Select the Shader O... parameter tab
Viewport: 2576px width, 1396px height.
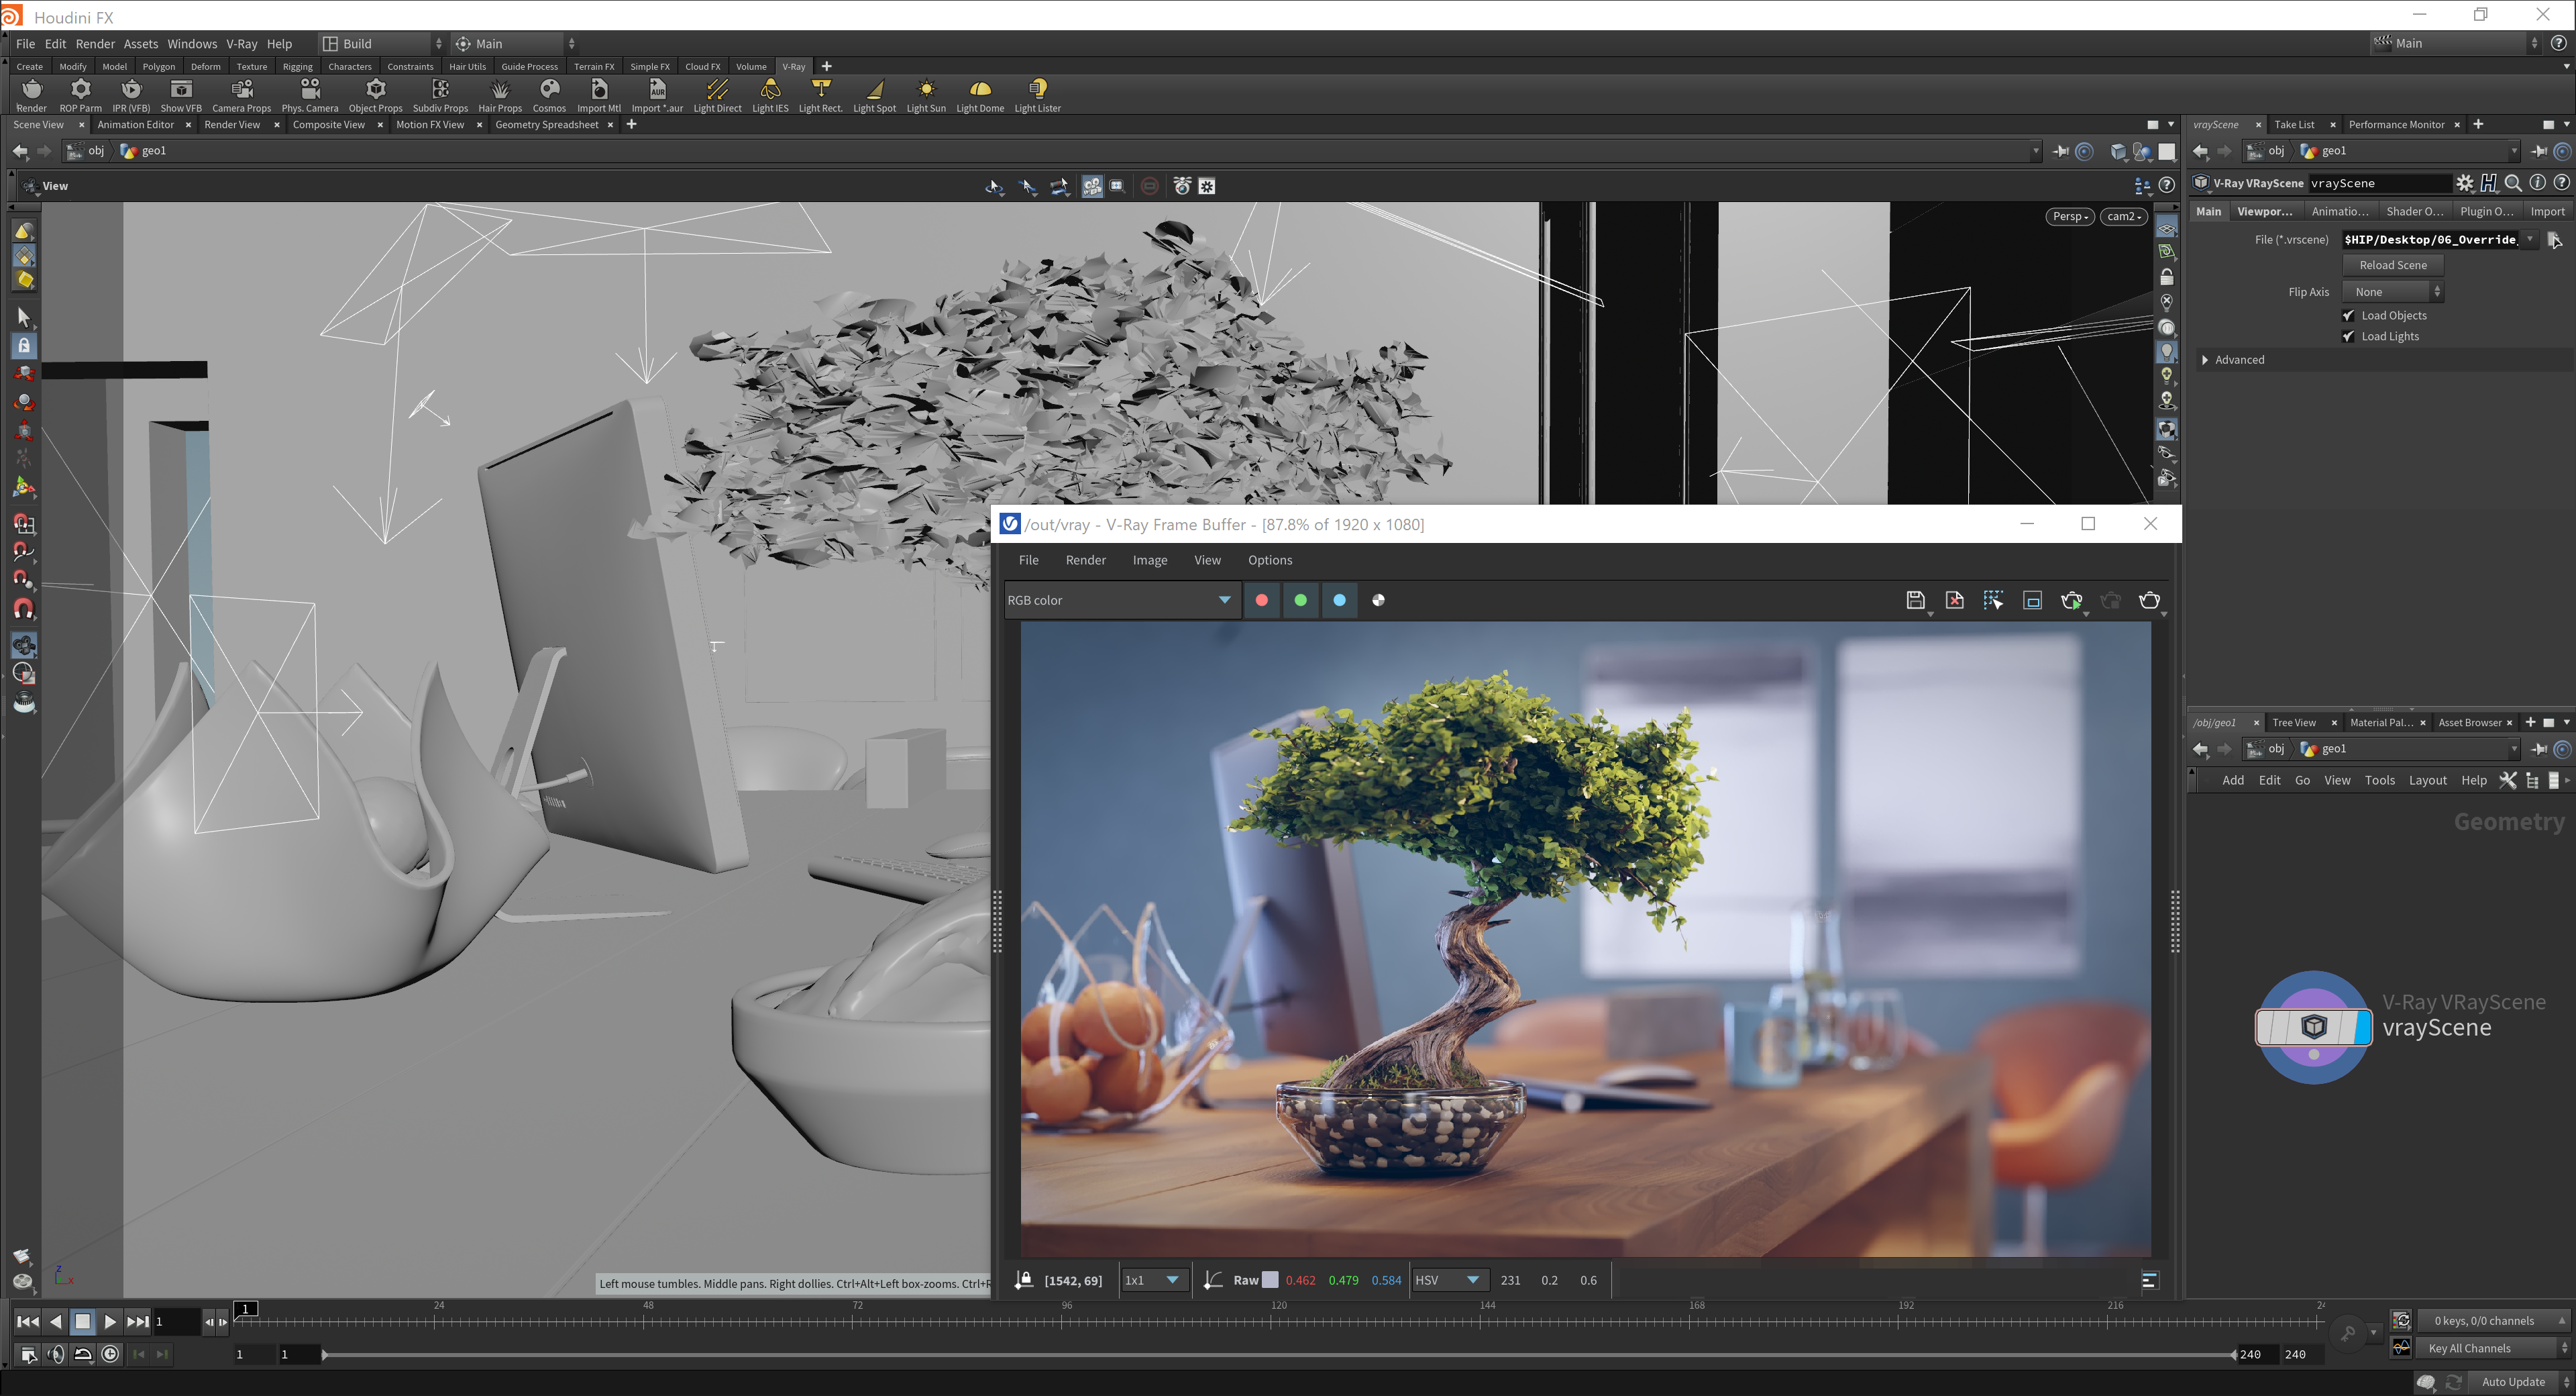tap(2414, 211)
